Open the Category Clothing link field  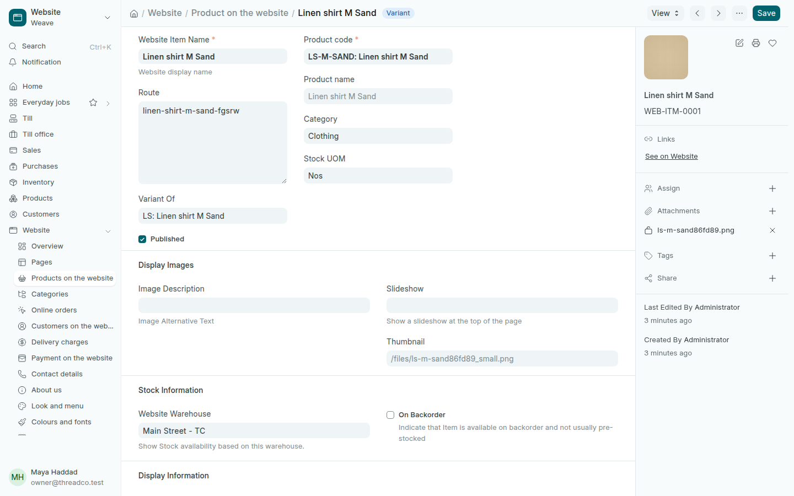378,136
